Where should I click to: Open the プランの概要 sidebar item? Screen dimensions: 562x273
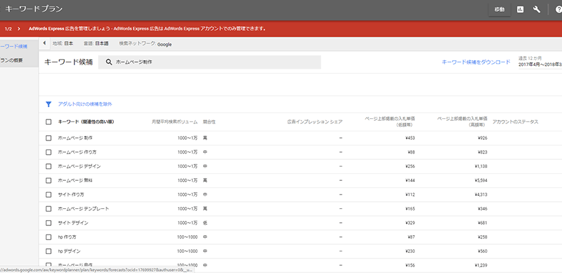[x=13, y=61]
